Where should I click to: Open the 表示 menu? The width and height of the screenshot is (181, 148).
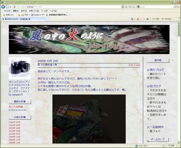click(x=24, y=11)
